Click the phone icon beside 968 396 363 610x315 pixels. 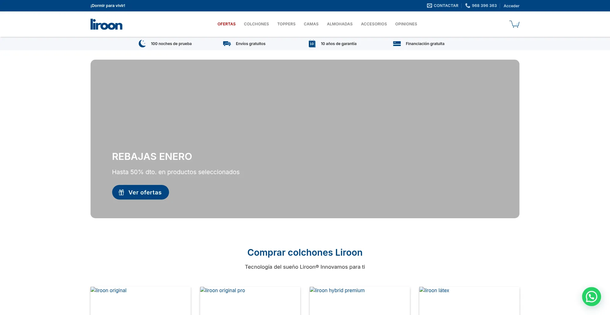(x=467, y=5)
